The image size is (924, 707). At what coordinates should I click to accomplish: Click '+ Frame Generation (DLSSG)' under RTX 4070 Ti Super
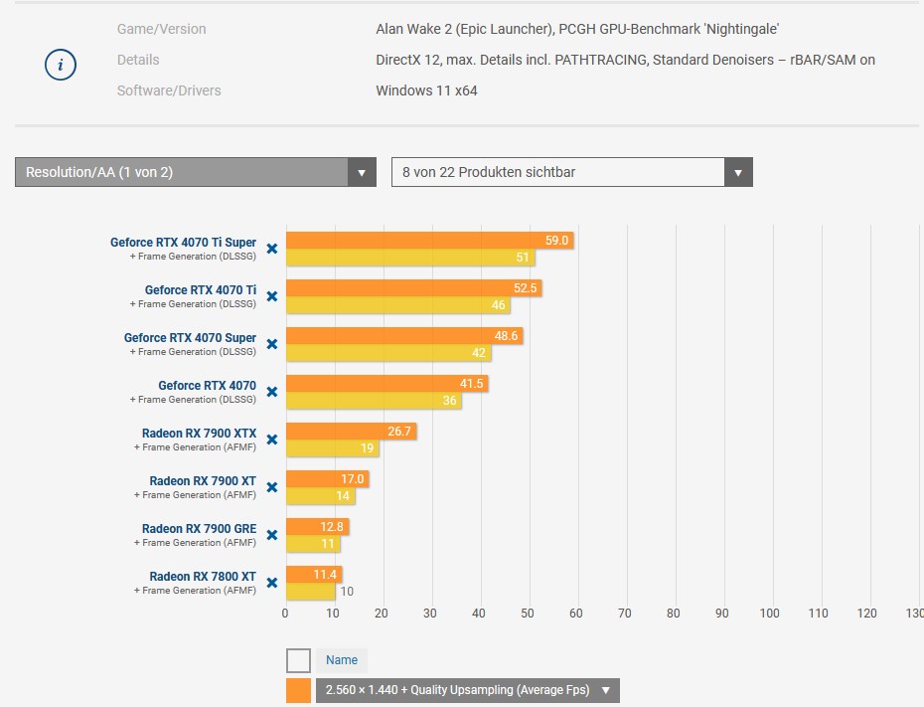[193, 257]
